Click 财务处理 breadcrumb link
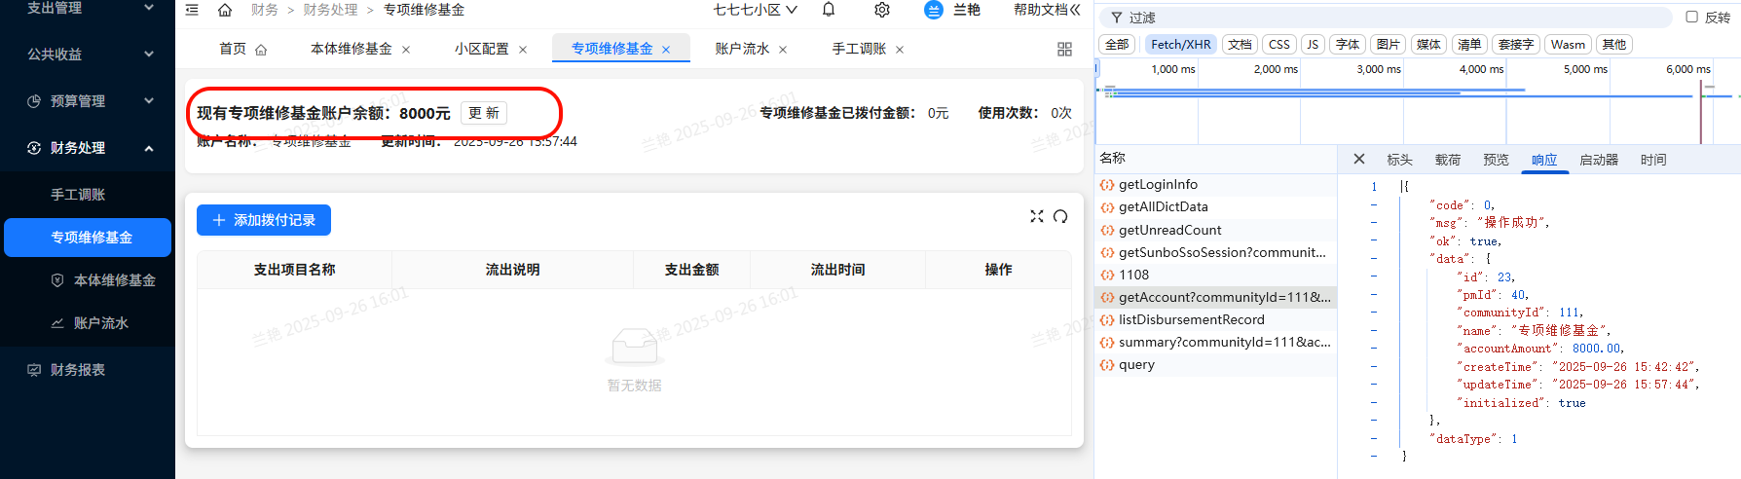1741x479 pixels. [330, 10]
